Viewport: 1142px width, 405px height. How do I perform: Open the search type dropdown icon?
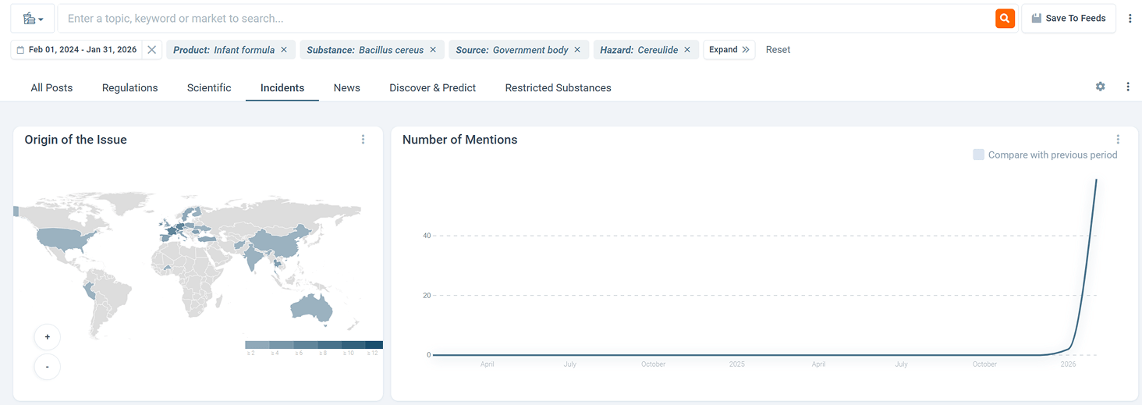(x=33, y=18)
